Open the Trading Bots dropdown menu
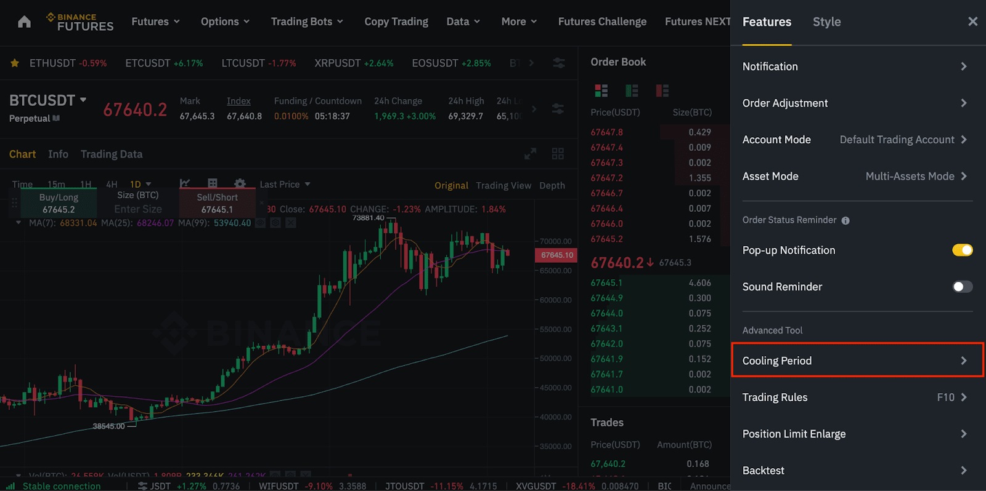 coord(307,22)
